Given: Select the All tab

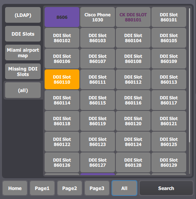Looking at the screenshot, I should (x=124, y=188).
